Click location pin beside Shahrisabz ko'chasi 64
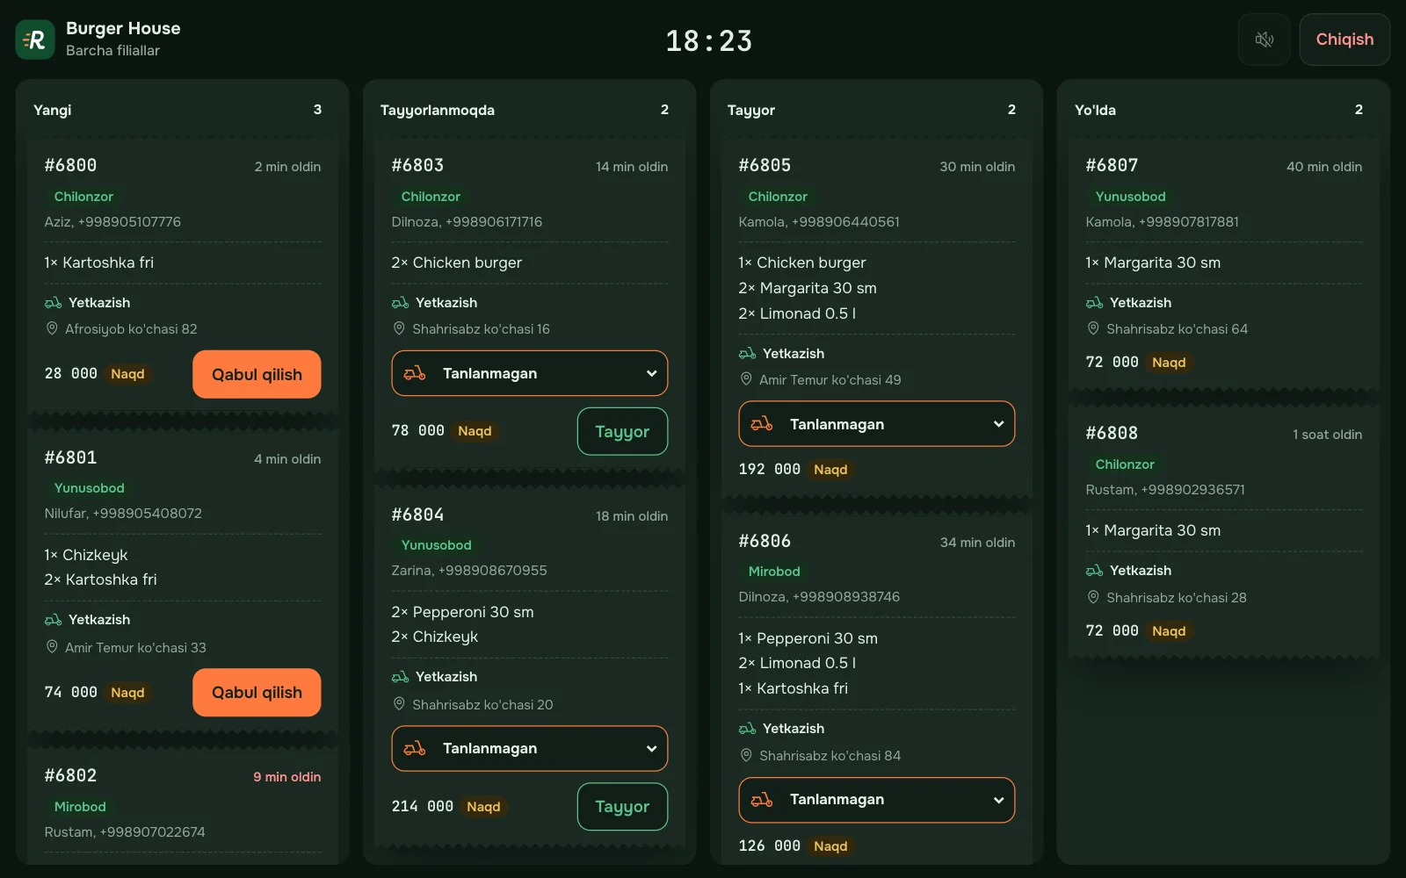 click(x=1093, y=328)
